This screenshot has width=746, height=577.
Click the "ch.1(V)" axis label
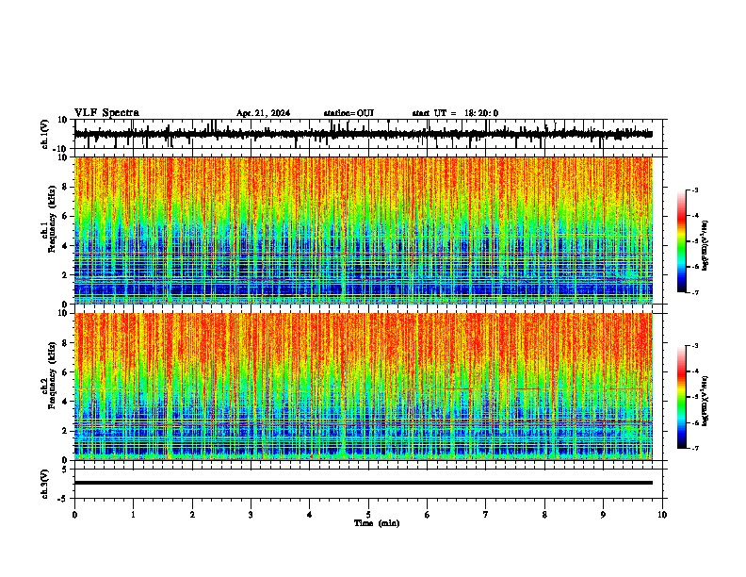(45, 134)
